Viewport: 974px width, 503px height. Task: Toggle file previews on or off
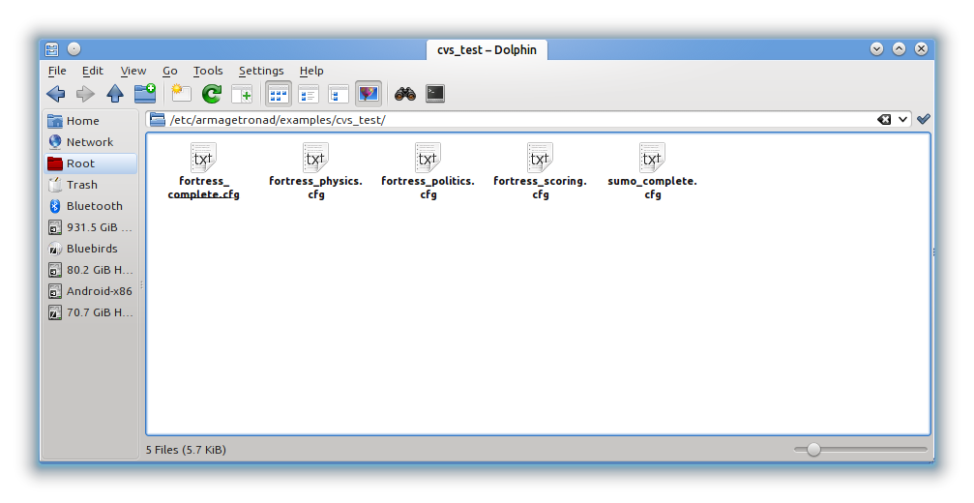point(369,94)
